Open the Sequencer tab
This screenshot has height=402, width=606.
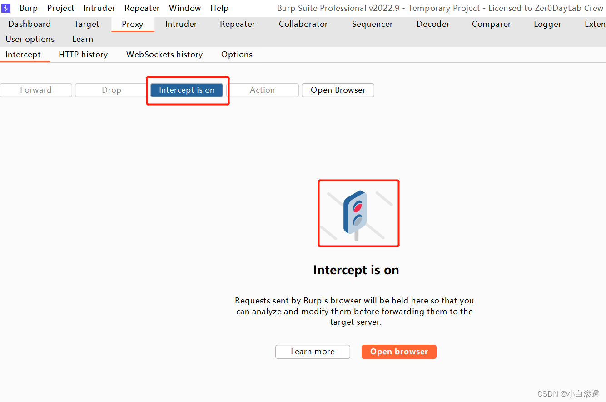click(x=373, y=24)
